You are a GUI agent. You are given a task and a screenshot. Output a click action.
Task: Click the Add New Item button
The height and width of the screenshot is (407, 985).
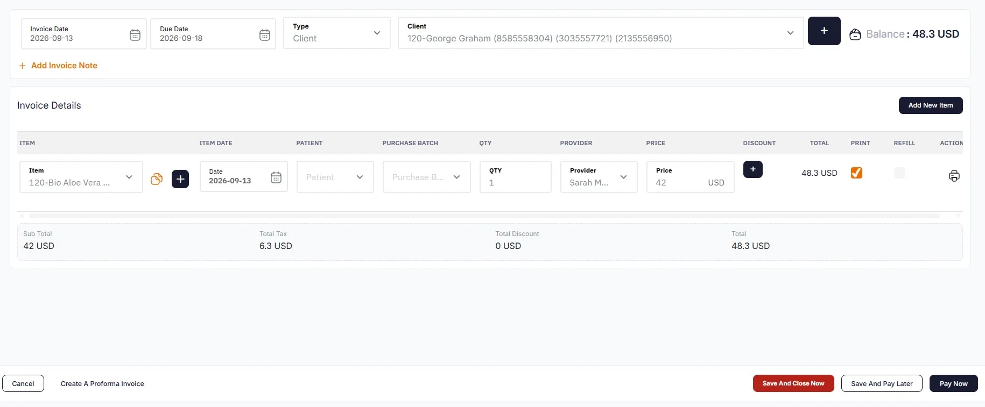coord(931,105)
